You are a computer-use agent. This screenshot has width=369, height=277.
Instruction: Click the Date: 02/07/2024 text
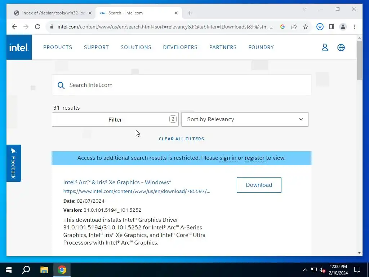click(x=84, y=201)
